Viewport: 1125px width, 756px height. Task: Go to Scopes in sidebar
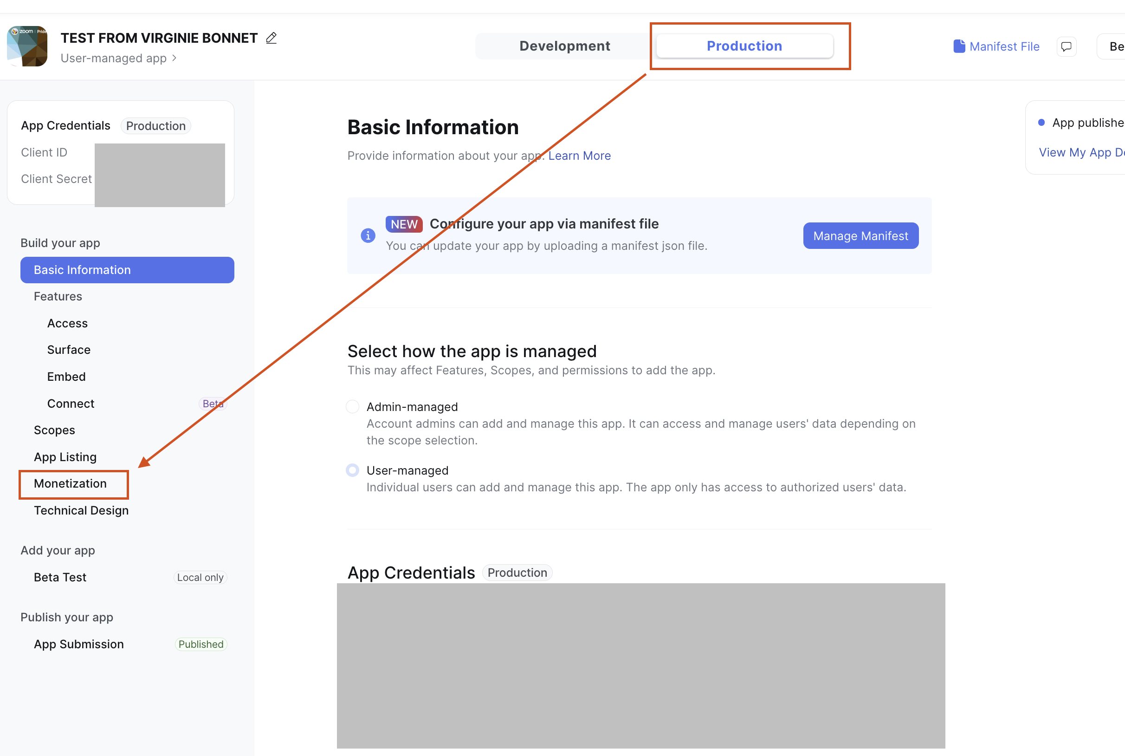point(54,430)
